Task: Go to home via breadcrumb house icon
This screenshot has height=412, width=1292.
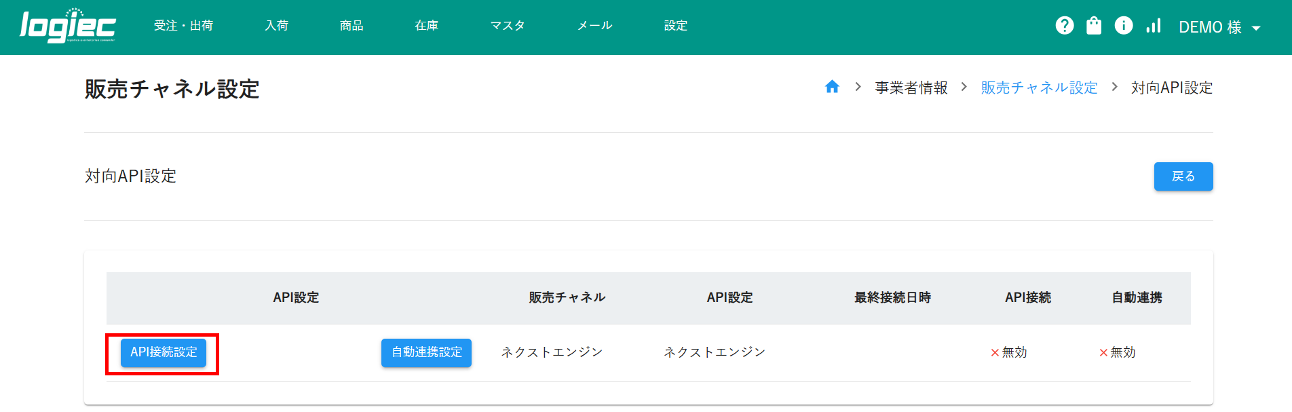Action: [832, 87]
